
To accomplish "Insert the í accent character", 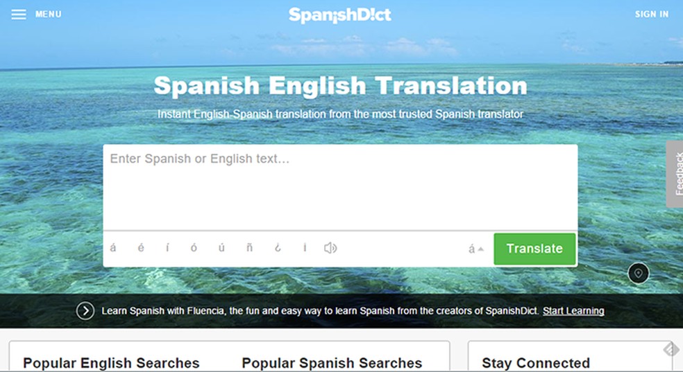I will pos(168,248).
